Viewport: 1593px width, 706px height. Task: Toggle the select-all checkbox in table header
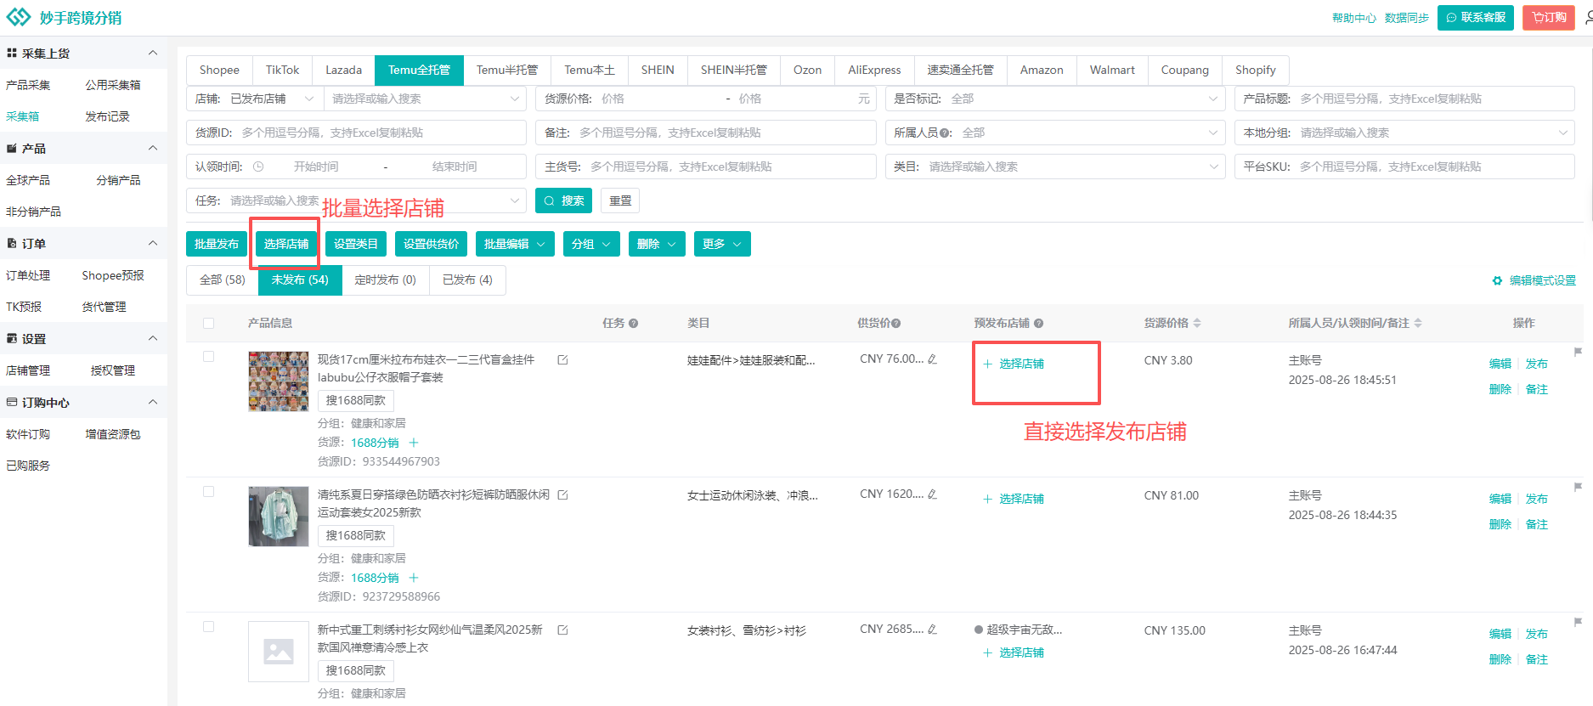click(209, 323)
